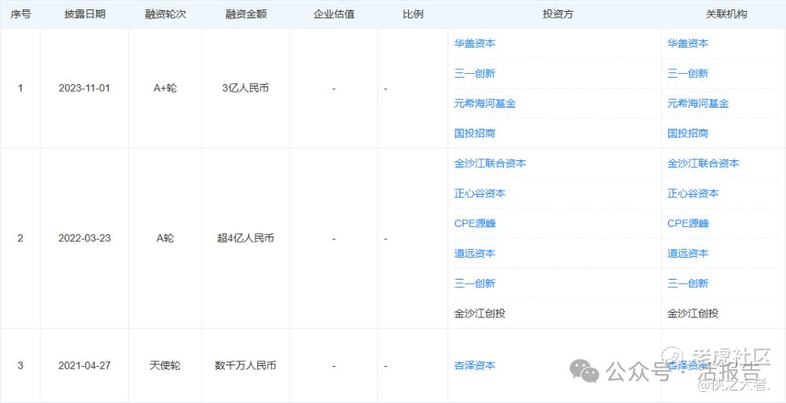Click the 企业估值 column header
Viewport: 786px width, 403px height.
tap(334, 14)
